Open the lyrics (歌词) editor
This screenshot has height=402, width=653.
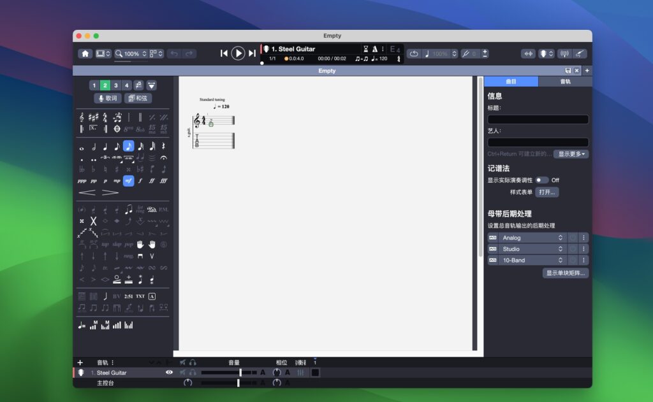(106, 98)
